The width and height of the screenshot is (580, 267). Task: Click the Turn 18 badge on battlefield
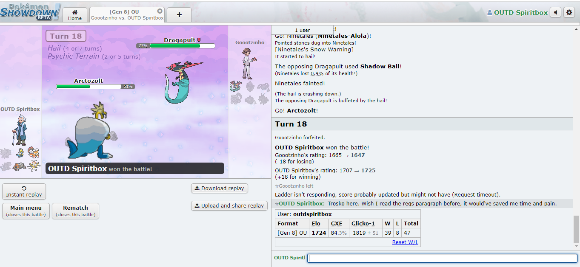[x=66, y=36]
